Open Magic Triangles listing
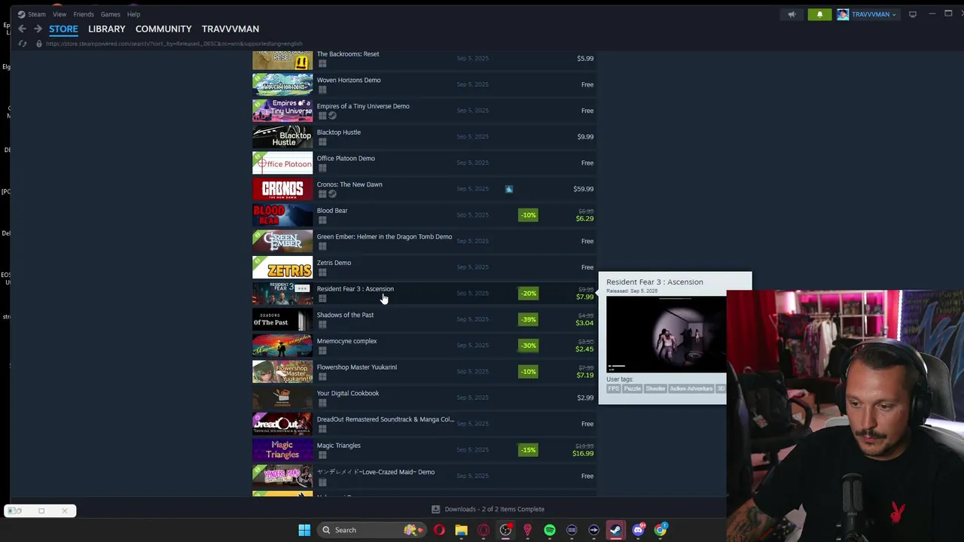Screen dimensions: 964x542 (x=423, y=449)
